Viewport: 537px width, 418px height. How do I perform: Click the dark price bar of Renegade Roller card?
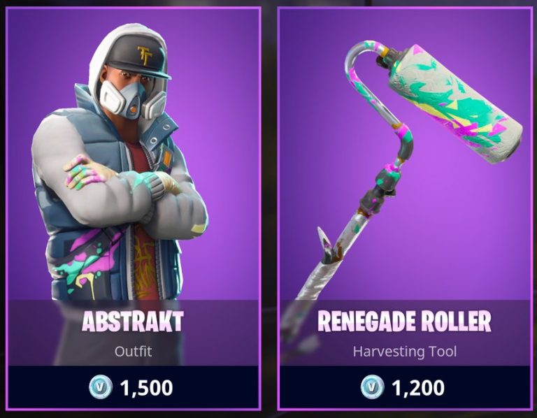pyautogui.click(x=405, y=387)
